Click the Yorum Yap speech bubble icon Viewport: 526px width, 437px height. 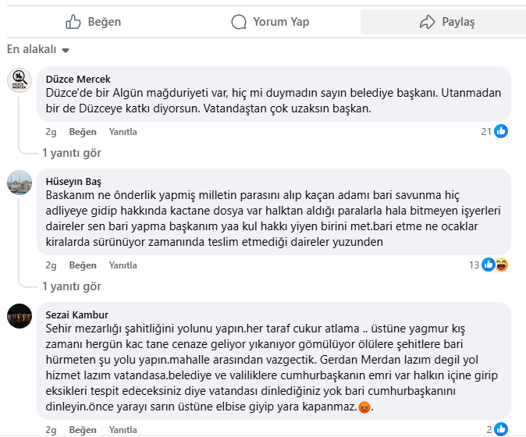[240, 22]
